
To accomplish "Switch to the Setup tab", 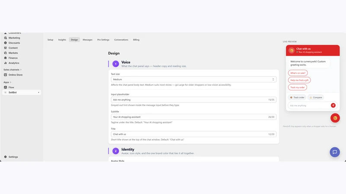I will point(50,40).
